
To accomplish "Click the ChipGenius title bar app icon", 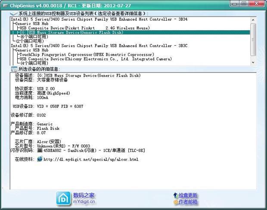I will pyautogui.click(x=5, y=6).
